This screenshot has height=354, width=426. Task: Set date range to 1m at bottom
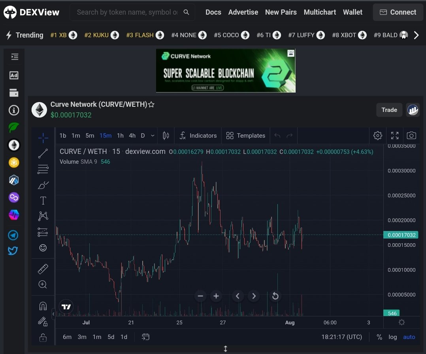[x=97, y=337]
